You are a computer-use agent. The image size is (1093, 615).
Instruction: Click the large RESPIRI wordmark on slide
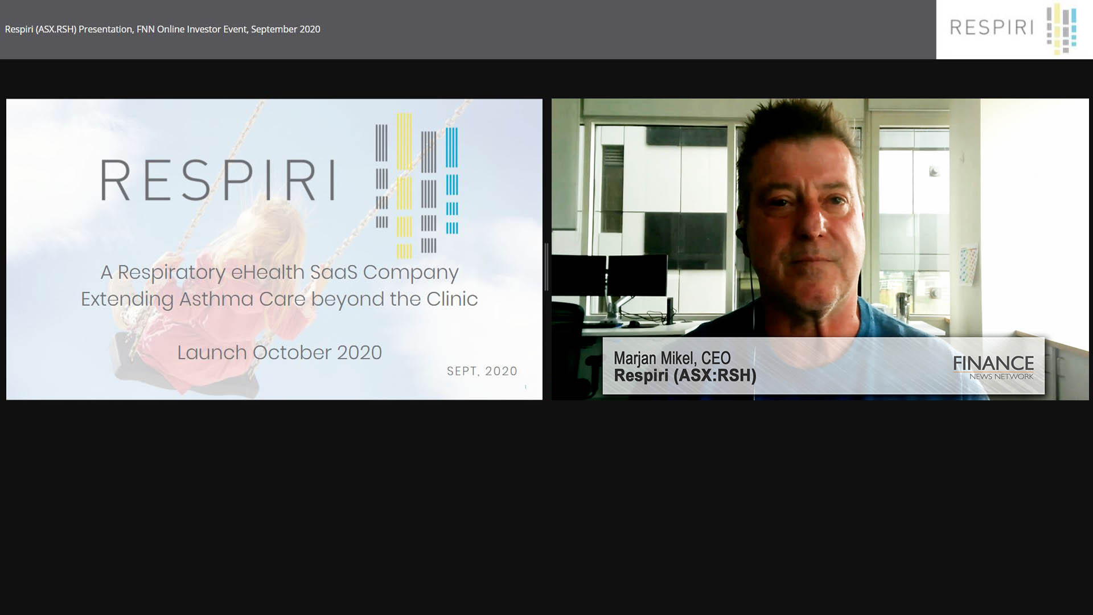(217, 181)
